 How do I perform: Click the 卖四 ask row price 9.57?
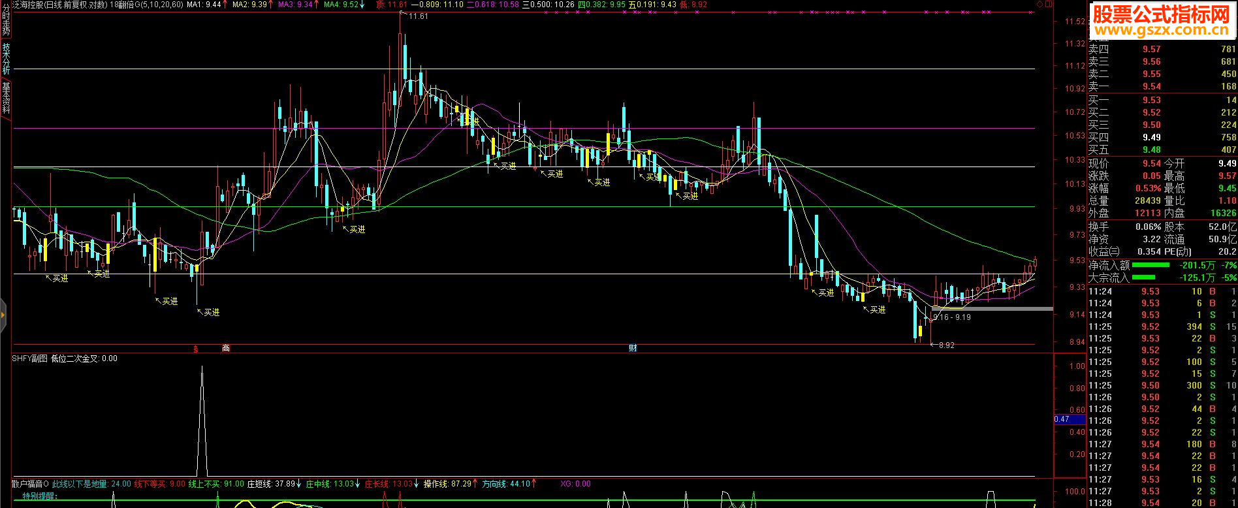(x=1151, y=49)
